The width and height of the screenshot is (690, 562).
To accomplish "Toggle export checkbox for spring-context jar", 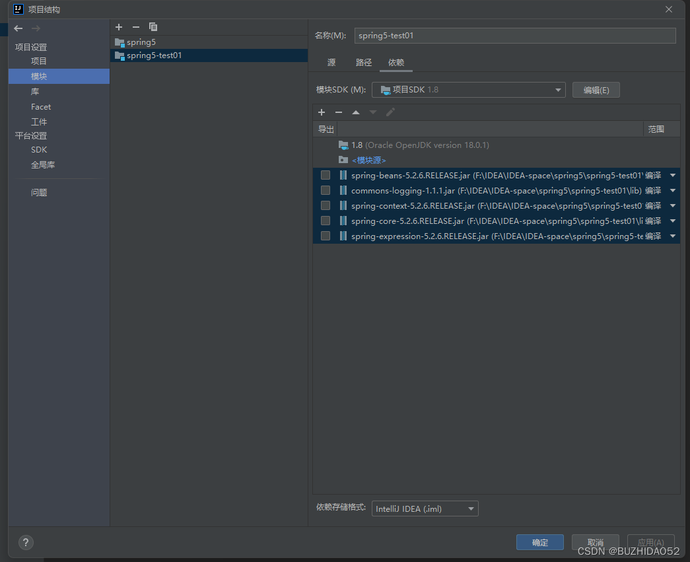I will tap(326, 205).
